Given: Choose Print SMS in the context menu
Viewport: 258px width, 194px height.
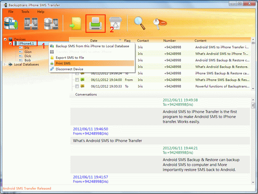Looking at the screenshot, I should [x=92, y=63].
